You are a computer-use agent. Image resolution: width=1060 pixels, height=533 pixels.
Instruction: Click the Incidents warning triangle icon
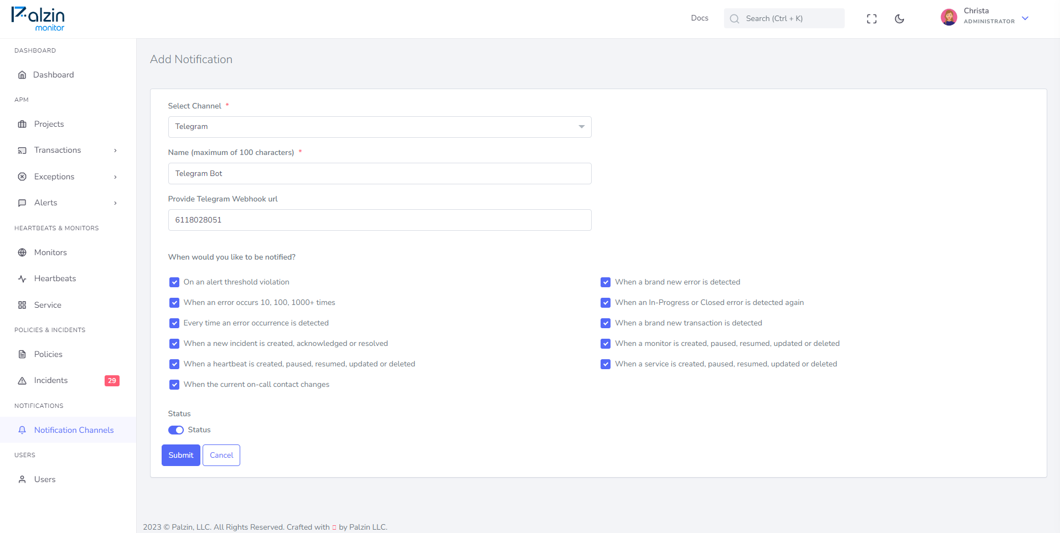[22, 381]
